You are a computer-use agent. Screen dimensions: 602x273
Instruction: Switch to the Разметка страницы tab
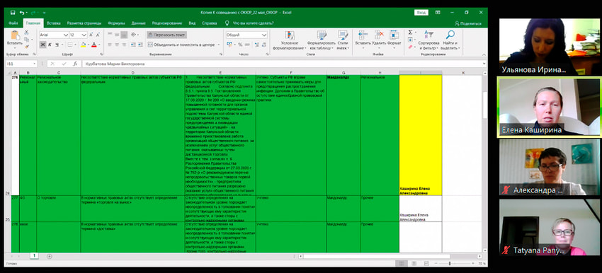tap(84, 23)
